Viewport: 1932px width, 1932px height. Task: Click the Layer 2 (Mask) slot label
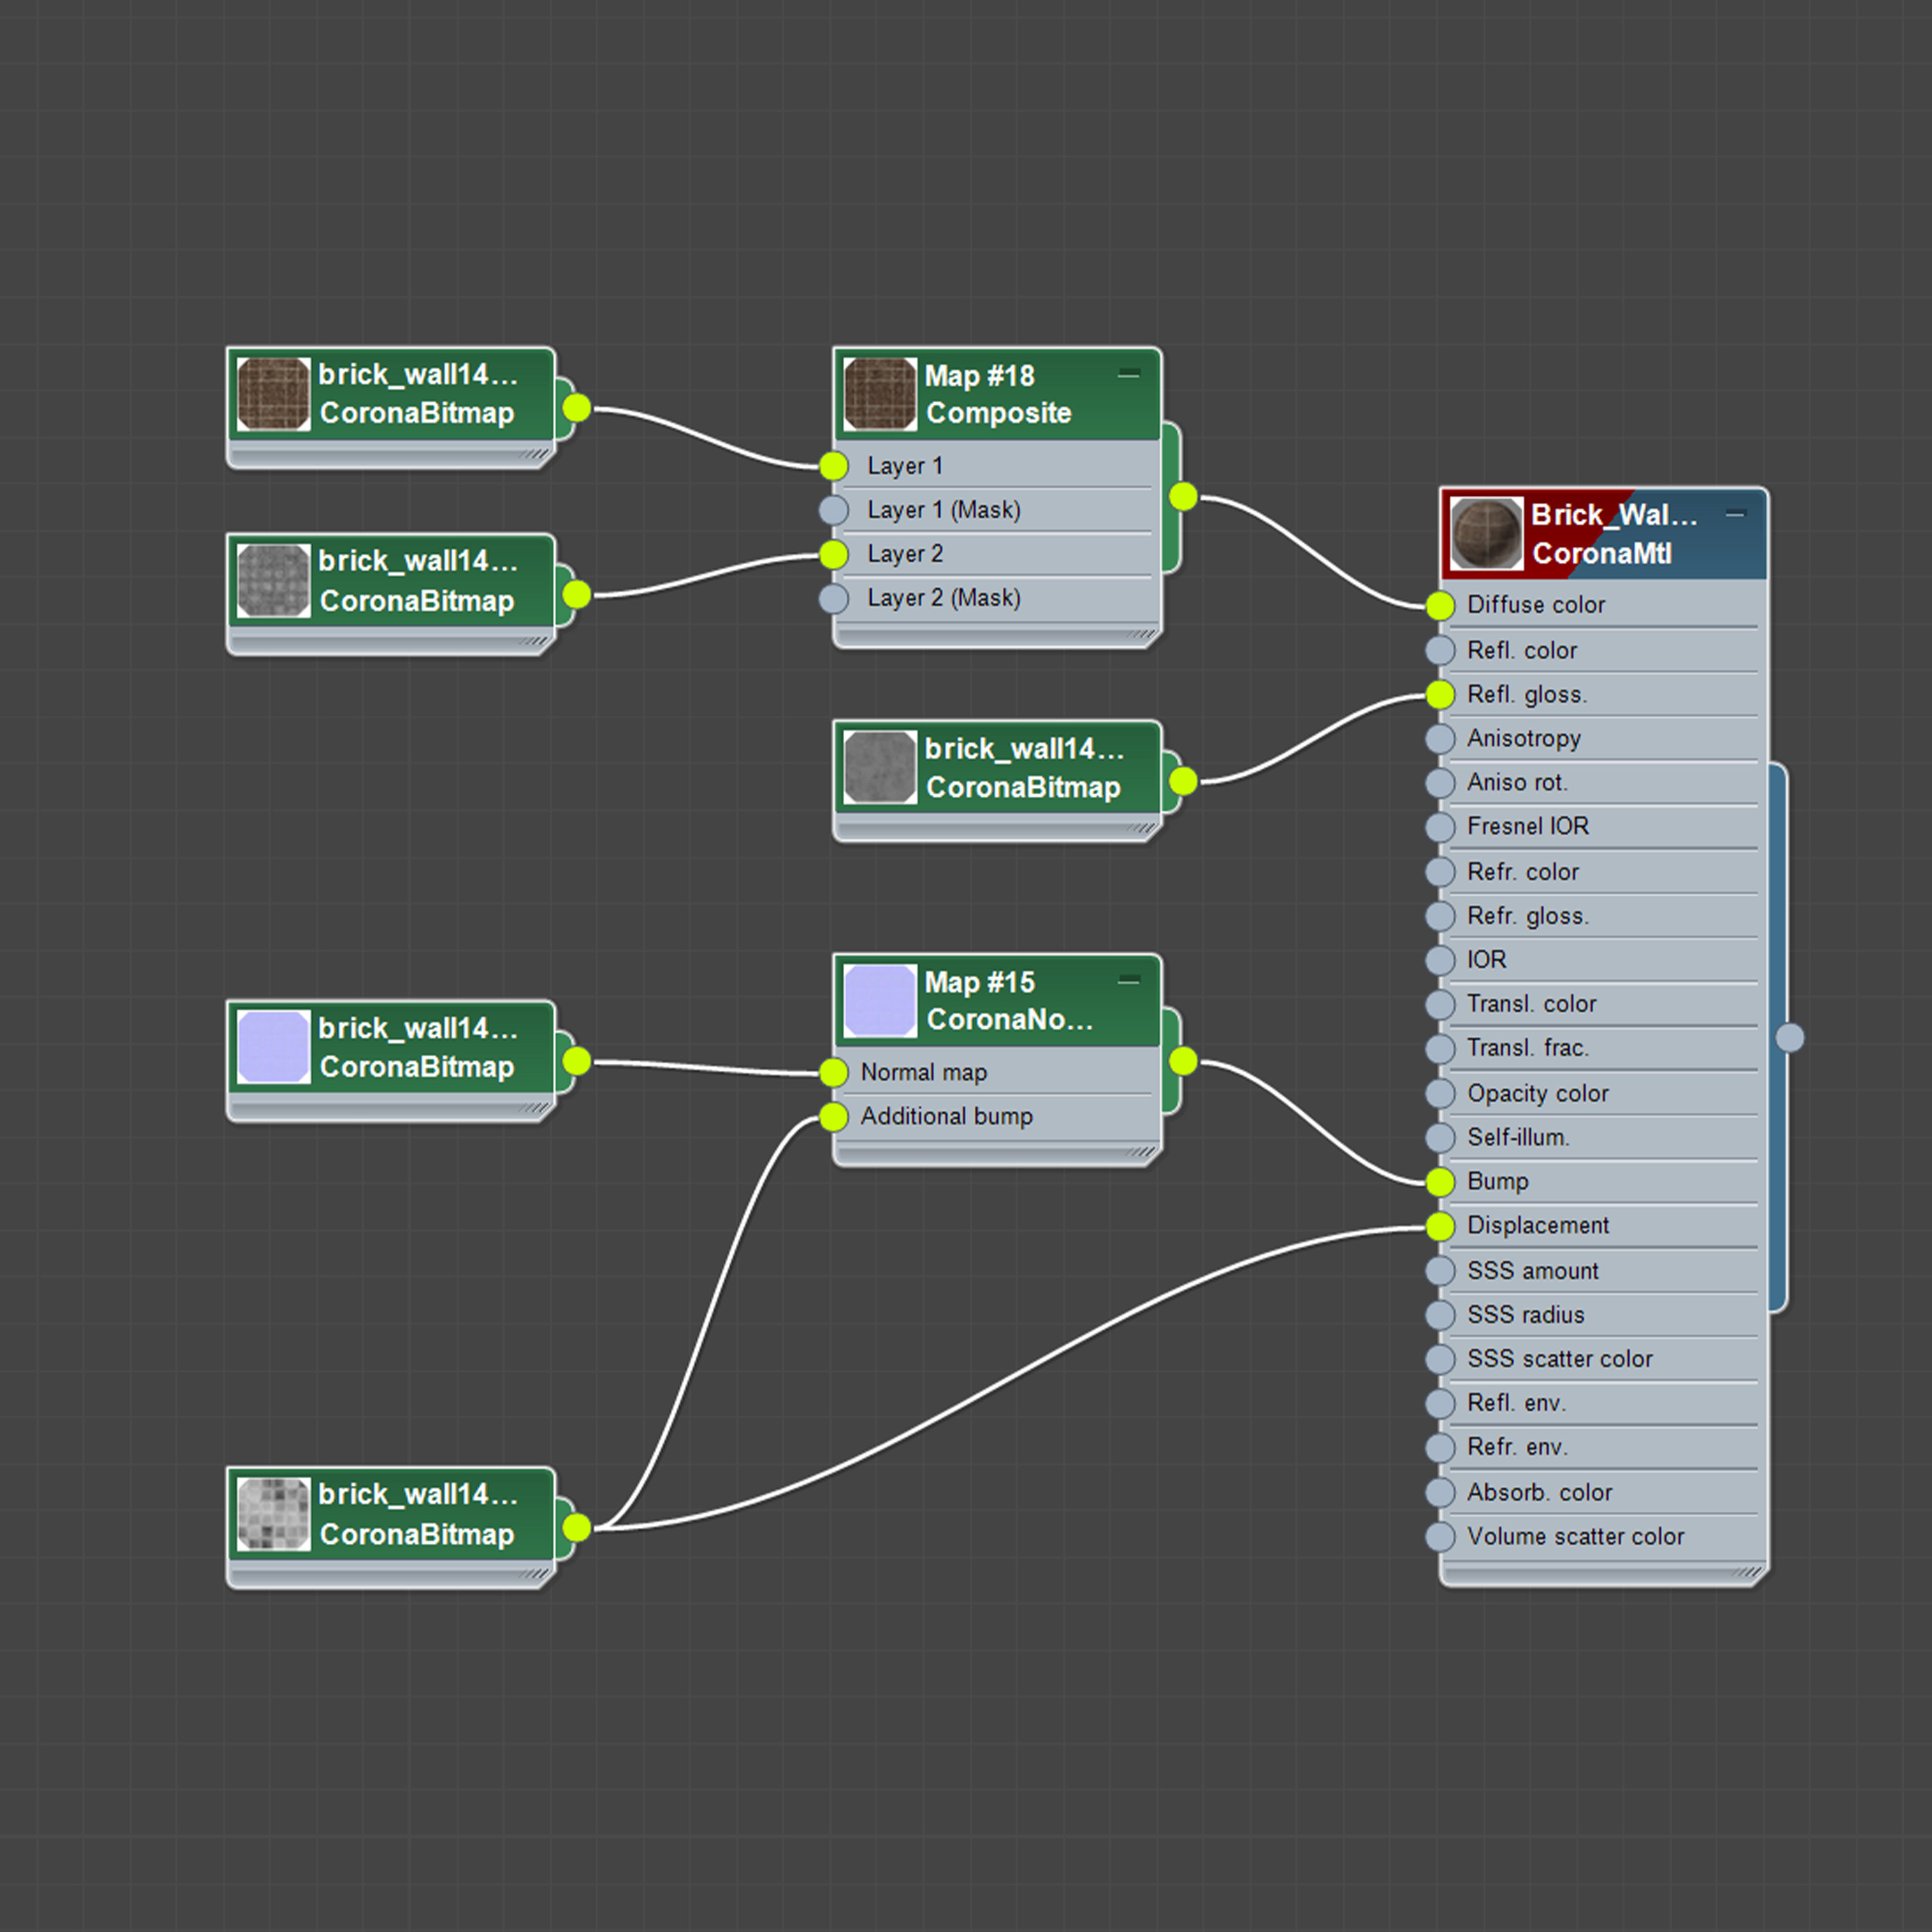(x=943, y=598)
